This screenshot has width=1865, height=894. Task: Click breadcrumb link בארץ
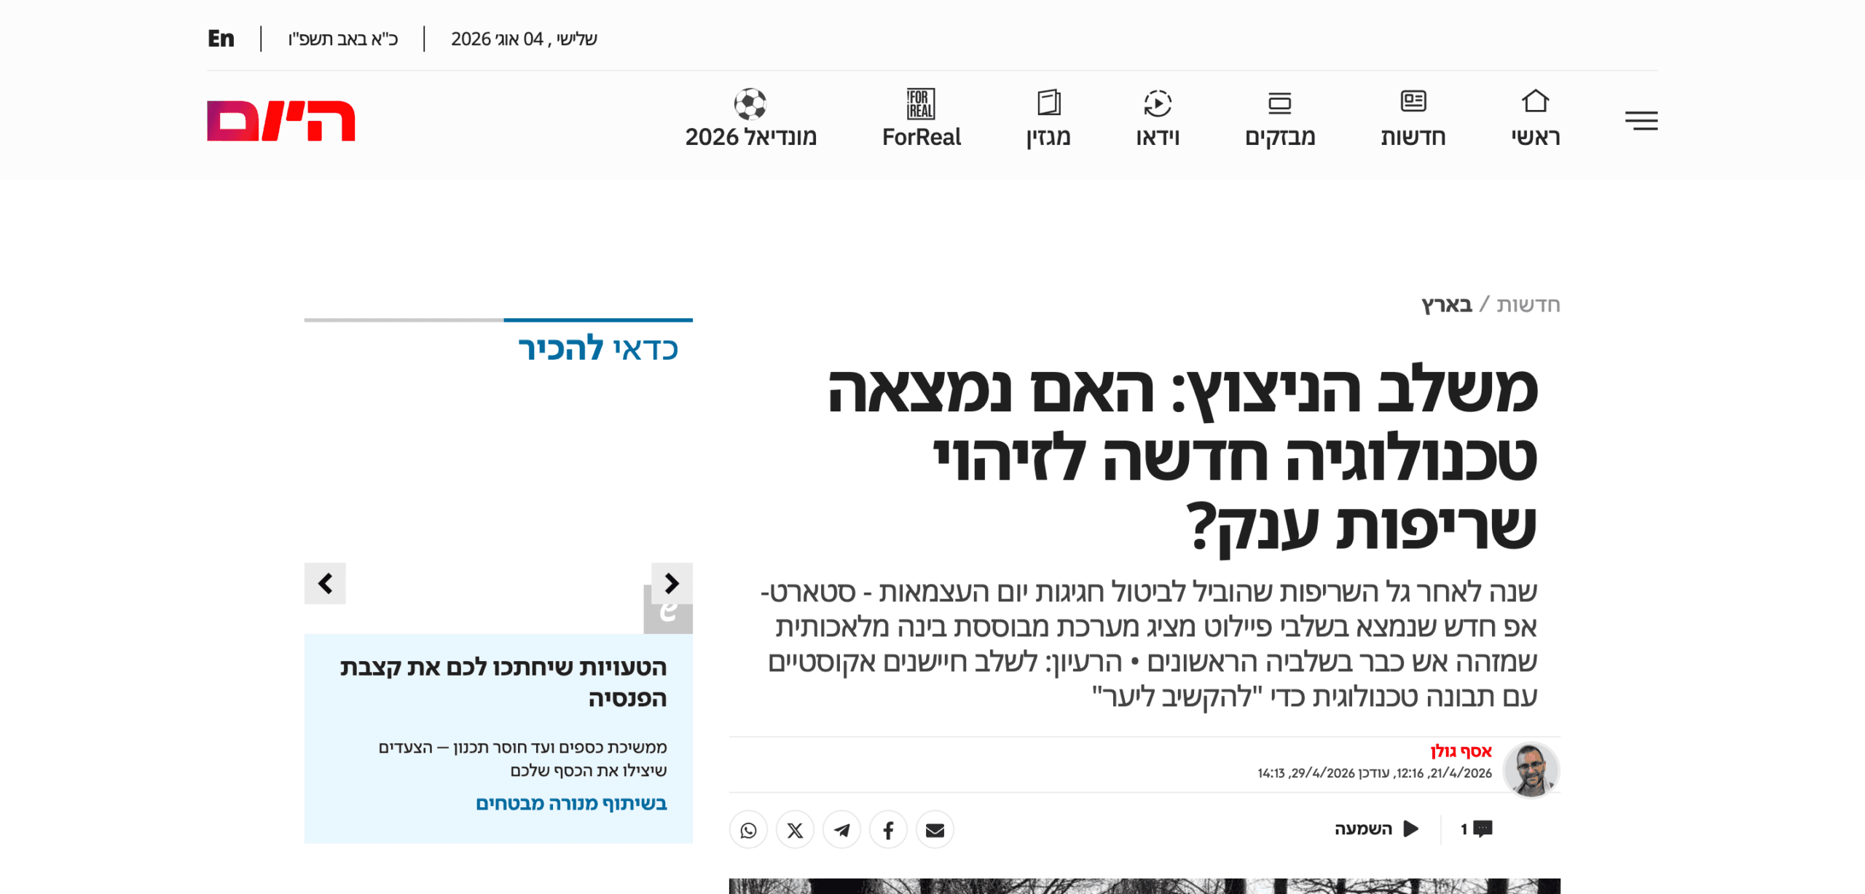(x=1447, y=304)
